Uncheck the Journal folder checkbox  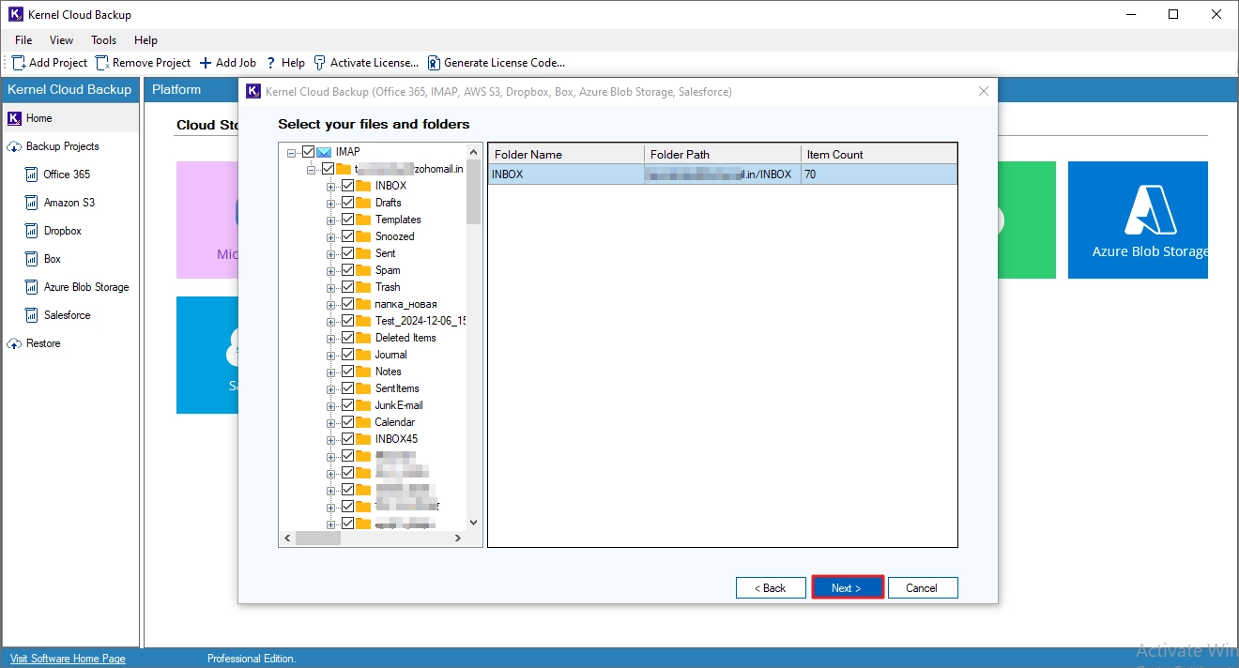point(347,355)
